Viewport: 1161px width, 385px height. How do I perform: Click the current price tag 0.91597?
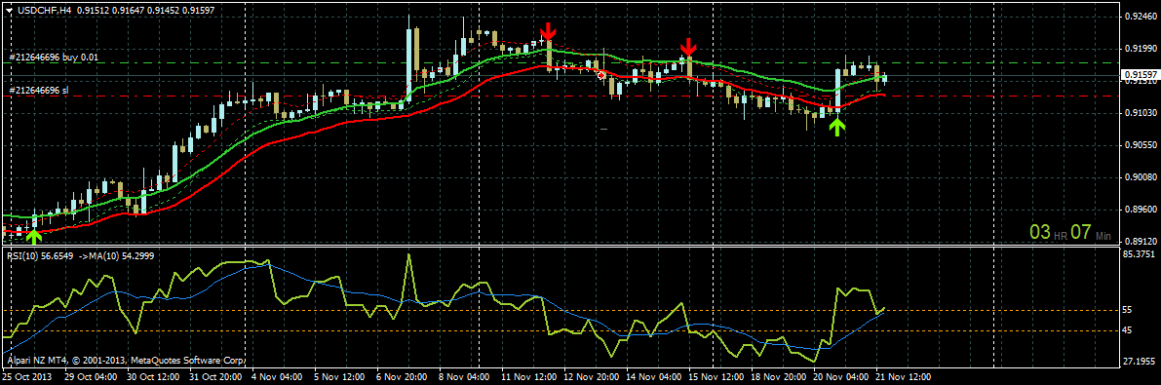1141,75
